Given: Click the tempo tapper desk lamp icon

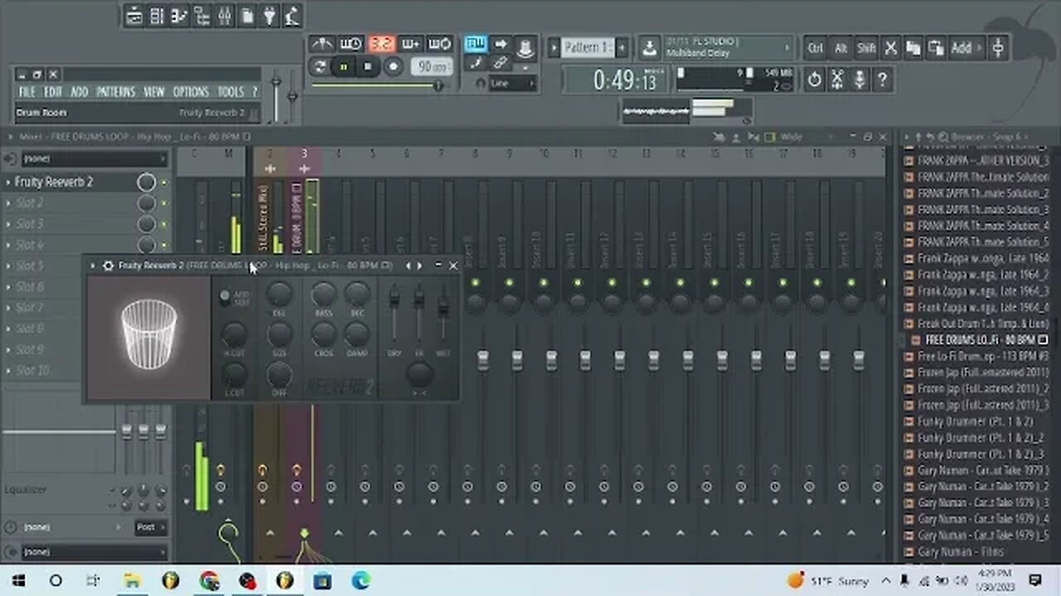Looking at the screenshot, I should pos(292,16).
